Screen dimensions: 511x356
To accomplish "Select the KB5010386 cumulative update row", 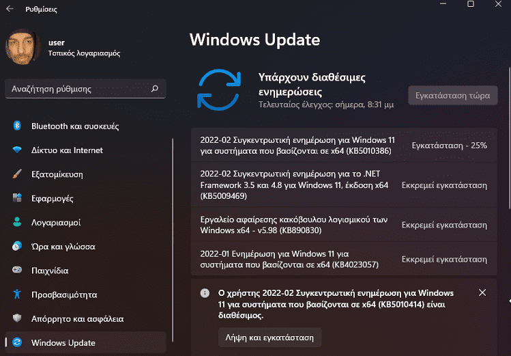I will pos(344,146).
